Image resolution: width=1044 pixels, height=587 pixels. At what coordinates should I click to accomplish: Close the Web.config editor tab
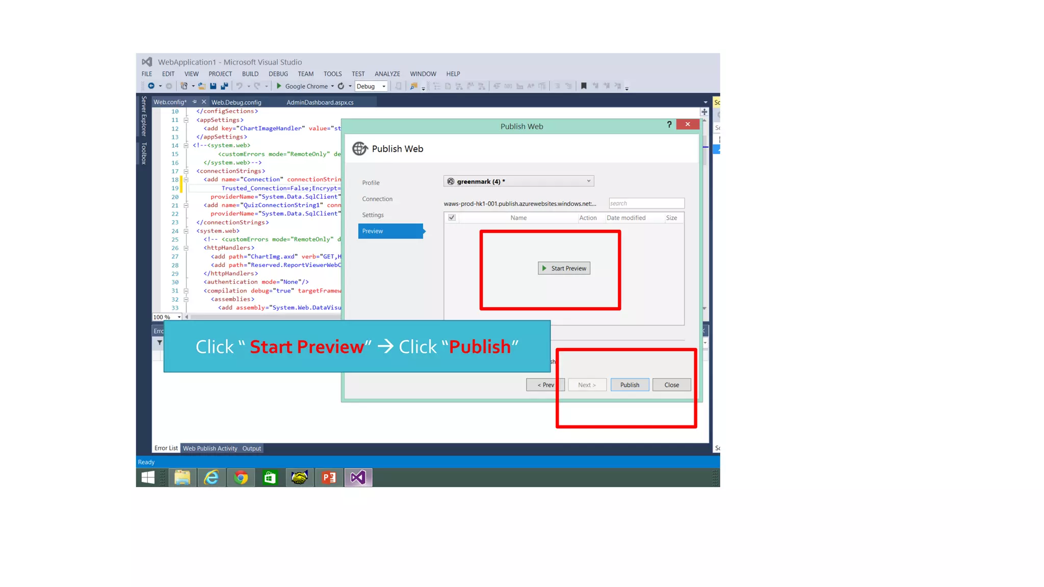click(204, 102)
